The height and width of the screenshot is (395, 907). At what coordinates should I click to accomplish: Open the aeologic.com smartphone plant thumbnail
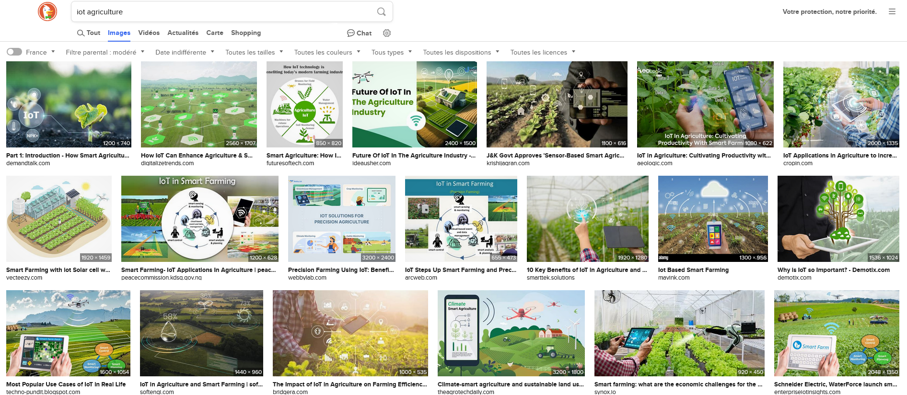pos(705,104)
